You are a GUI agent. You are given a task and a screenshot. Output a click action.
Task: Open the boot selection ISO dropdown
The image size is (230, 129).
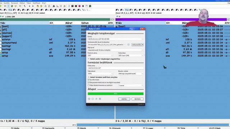pos(107,45)
